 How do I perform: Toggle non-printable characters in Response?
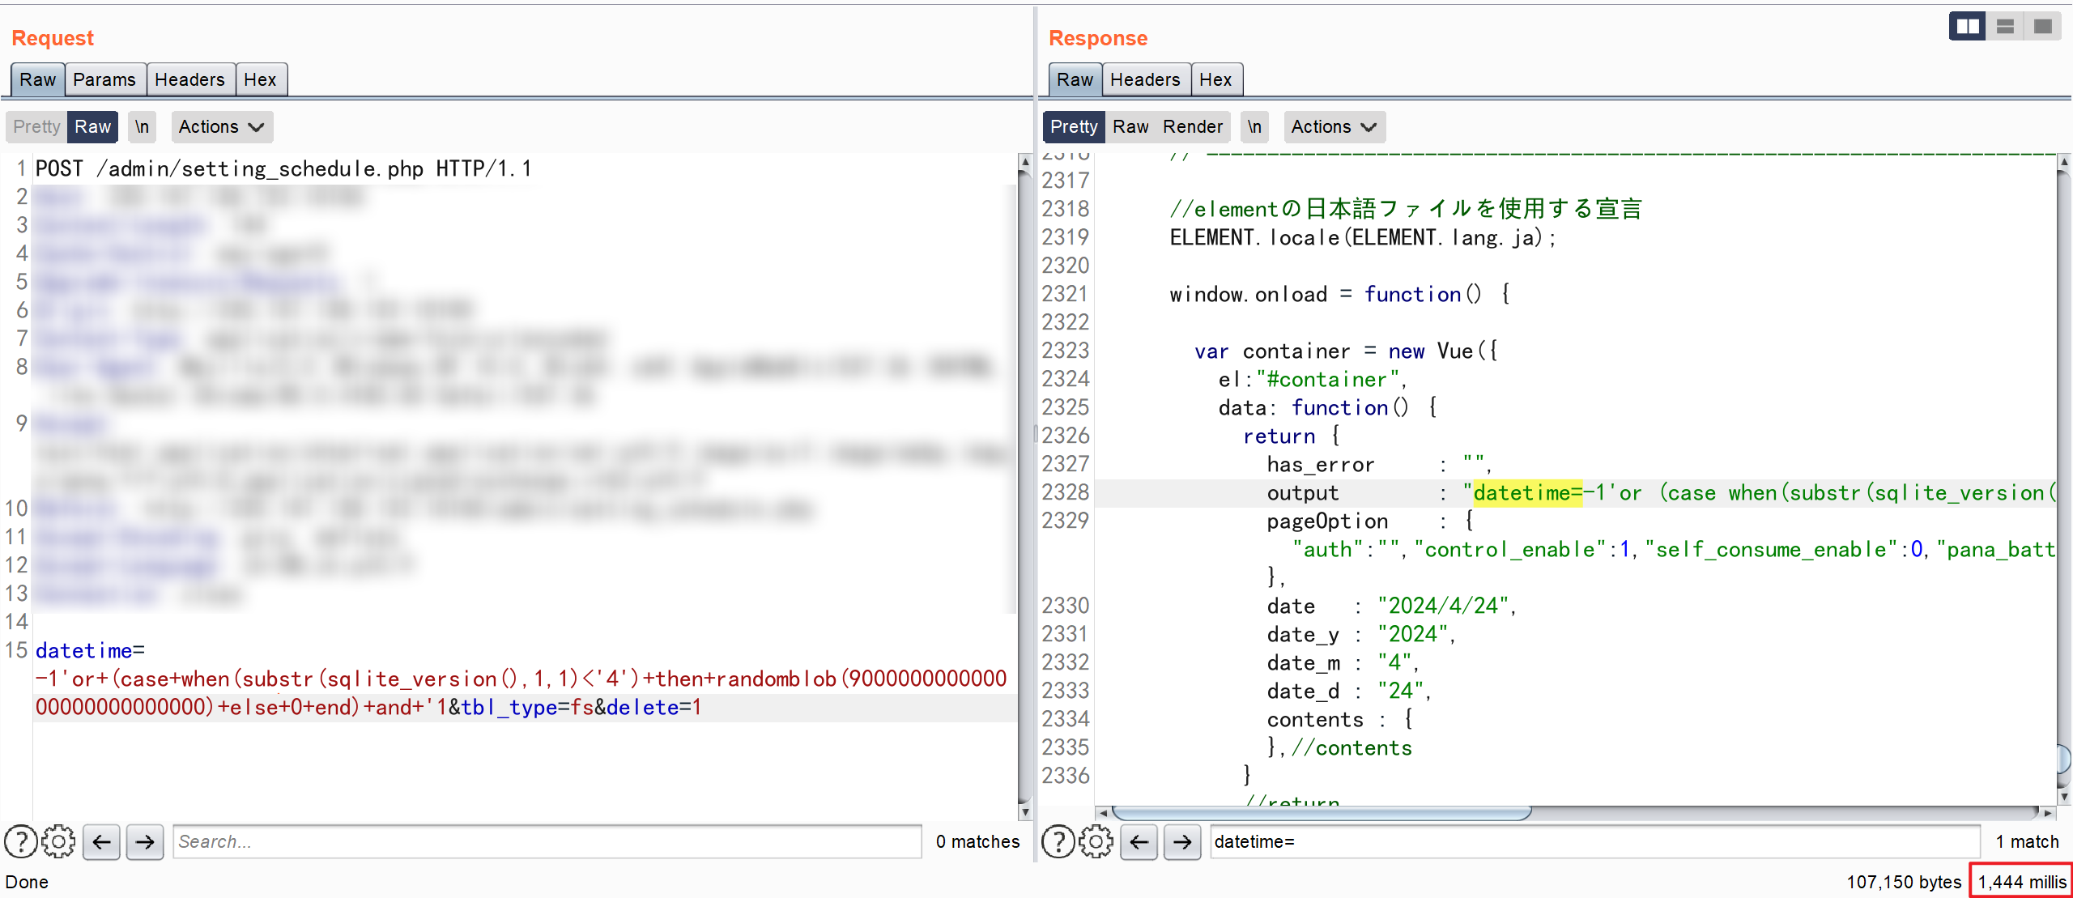(1254, 127)
